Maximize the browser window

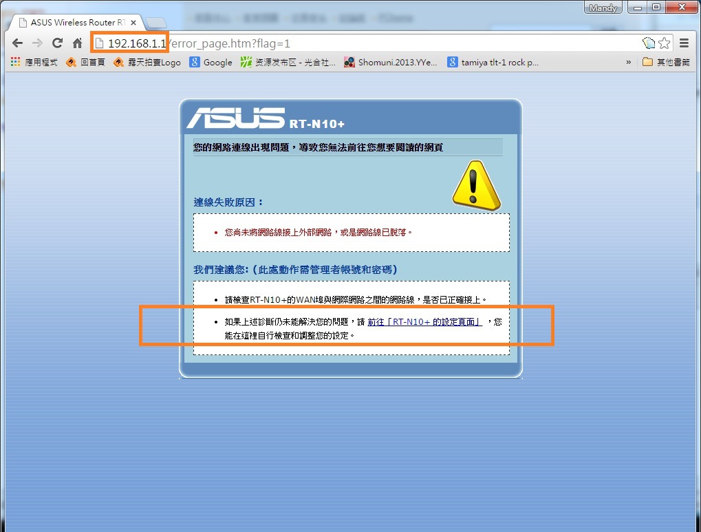tap(656, 7)
